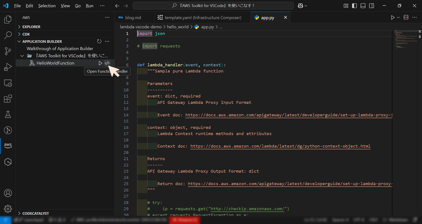Open the Run menu
The width and height of the screenshot is (422, 224).
click(x=89, y=6)
